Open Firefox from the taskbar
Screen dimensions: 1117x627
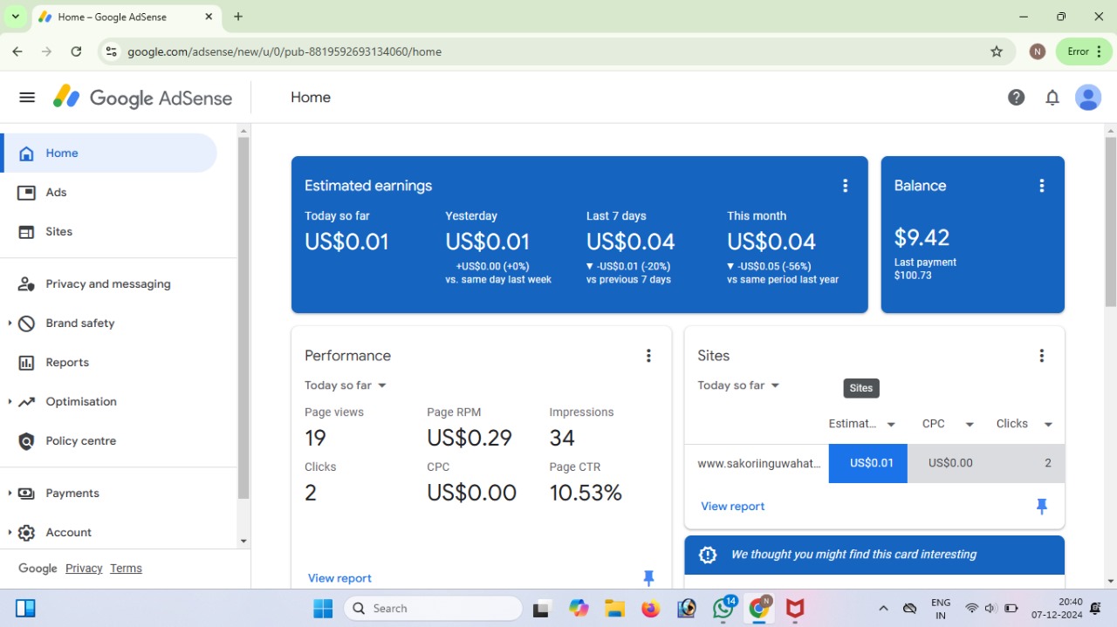click(650, 608)
